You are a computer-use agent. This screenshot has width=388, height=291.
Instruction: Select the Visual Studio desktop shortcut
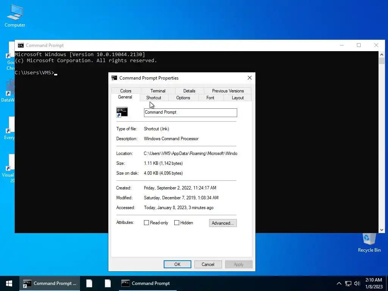tap(8, 169)
